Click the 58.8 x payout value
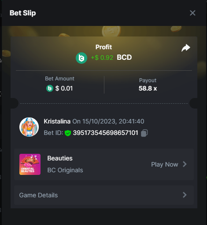The width and height of the screenshot is (207, 225). pyautogui.click(x=148, y=88)
